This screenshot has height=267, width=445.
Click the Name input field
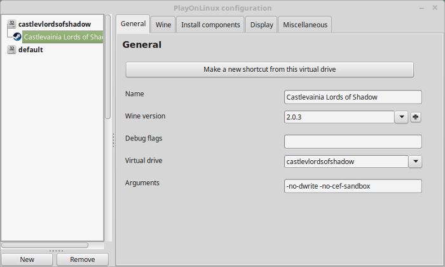coord(353,97)
